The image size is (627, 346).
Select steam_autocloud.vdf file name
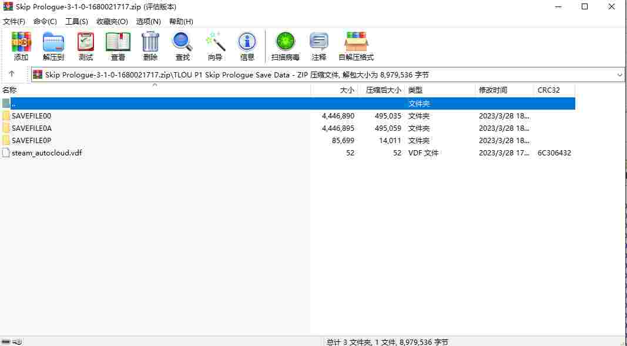[x=47, y=153]
